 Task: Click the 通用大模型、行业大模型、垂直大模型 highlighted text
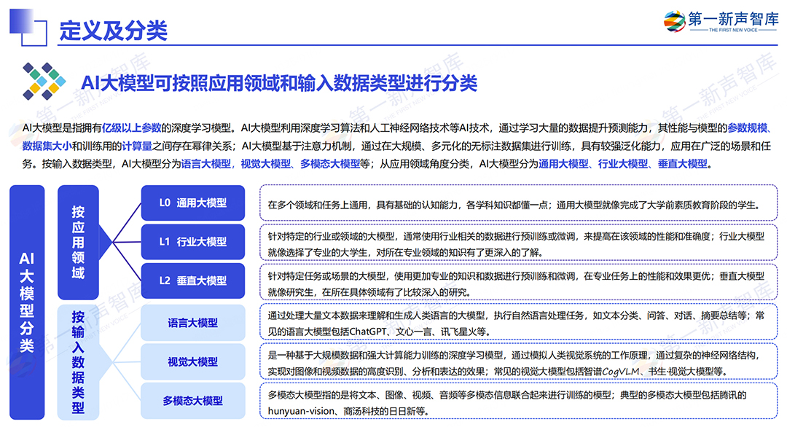[622, 163]
